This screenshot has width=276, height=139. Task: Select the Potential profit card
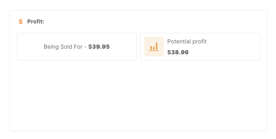pos(200,47)
